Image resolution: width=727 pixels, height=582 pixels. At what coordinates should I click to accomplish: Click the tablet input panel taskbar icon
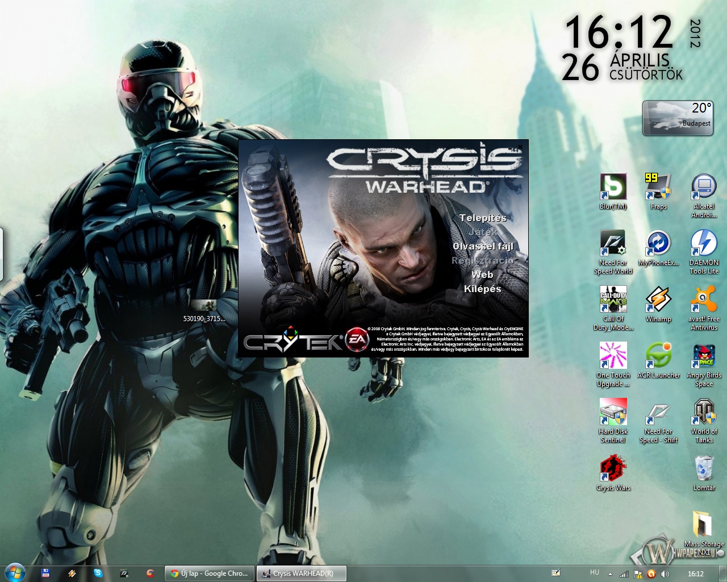556,573
